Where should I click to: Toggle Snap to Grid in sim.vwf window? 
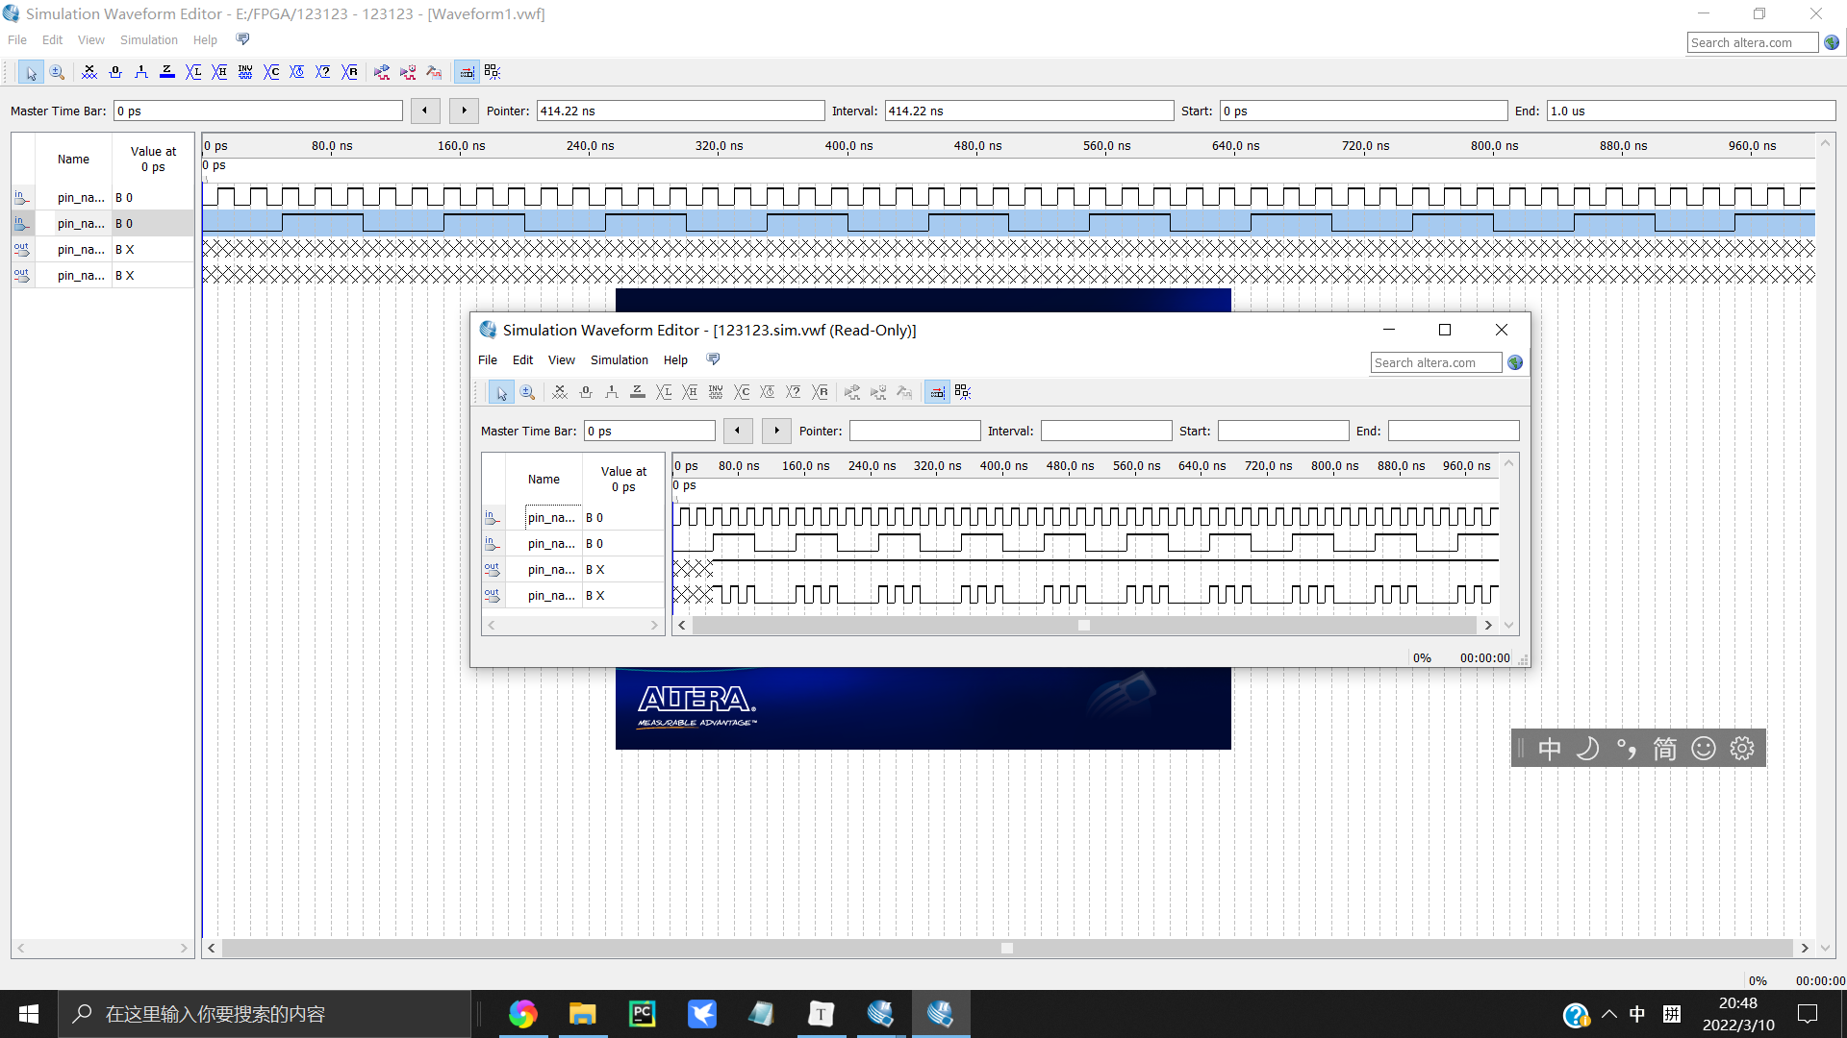[937, 392]
